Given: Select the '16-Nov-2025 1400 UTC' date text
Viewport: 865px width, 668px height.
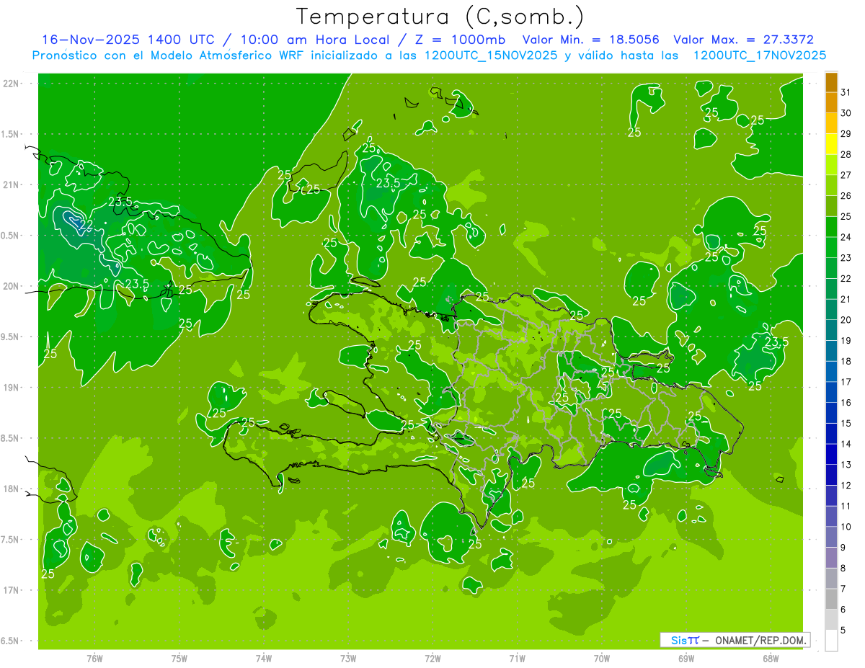Looking at the screenshot, I should (x=130, y=39).
